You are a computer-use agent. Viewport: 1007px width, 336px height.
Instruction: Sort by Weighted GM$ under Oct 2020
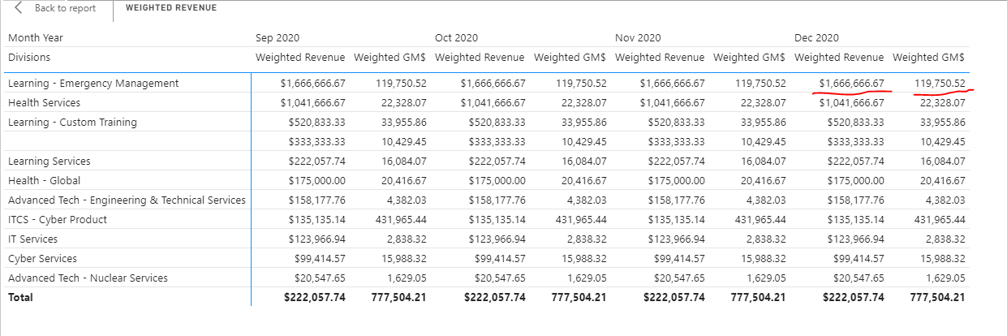click(570, 58)
